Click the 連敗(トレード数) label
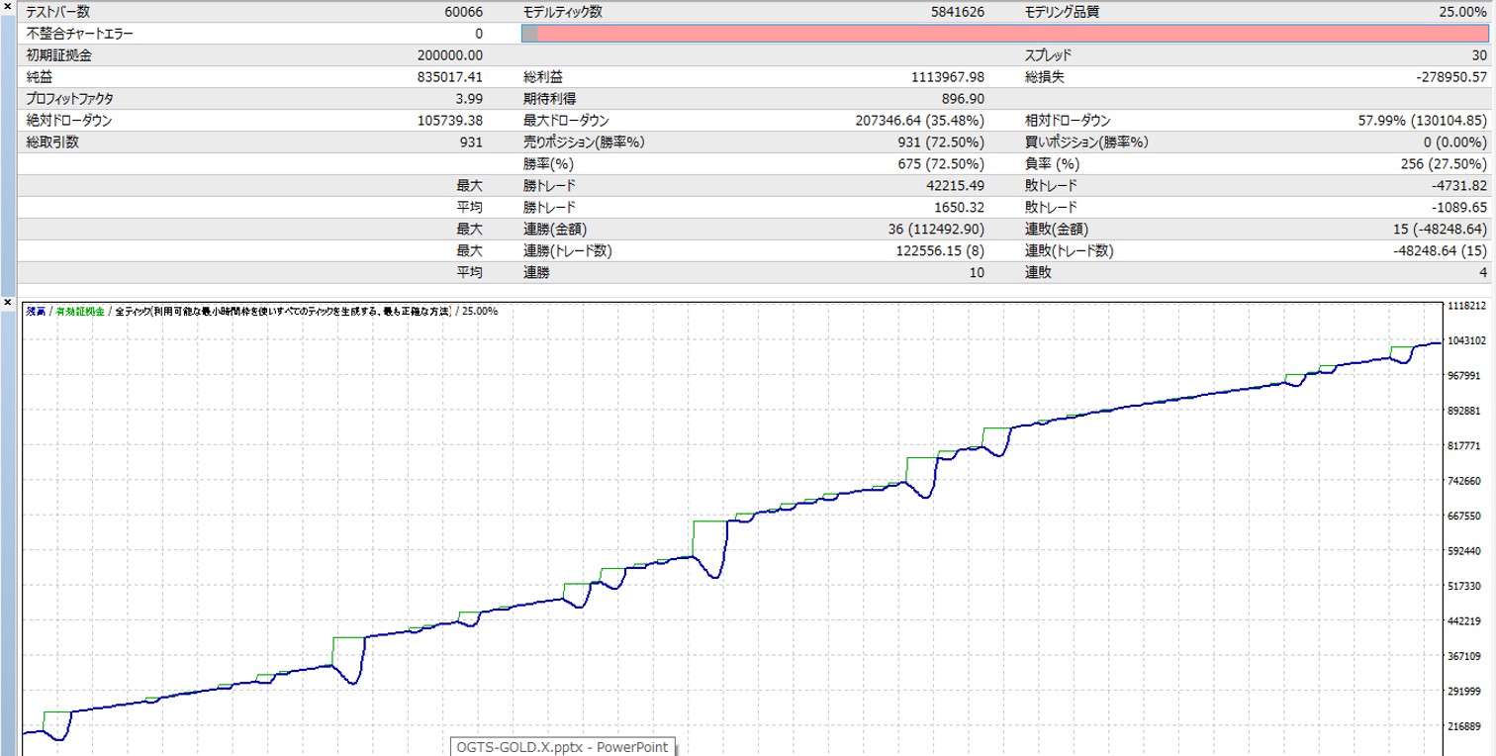1496x756 pixels. [1070, 251]
